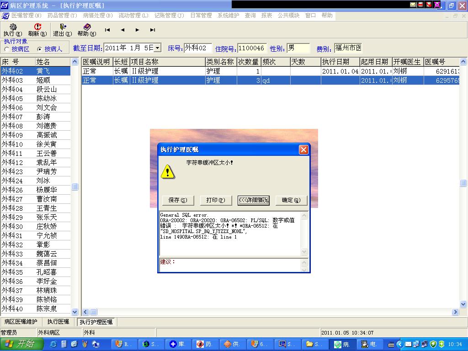Click the 建议 suggestion text field
The image size is (468, 351).
pyautogui.click(x=230, y=265)
